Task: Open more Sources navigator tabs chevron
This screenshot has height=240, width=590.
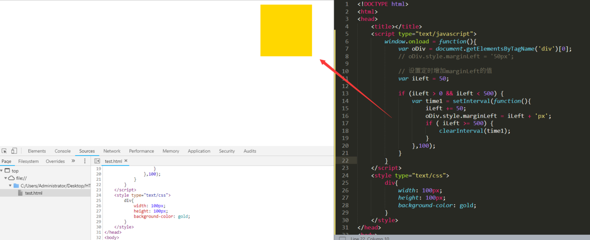Action: pos(73,161)
